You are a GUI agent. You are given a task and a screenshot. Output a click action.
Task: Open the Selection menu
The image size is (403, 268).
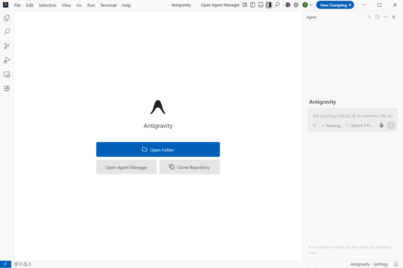pyautogui.click(x=47, y=5)
